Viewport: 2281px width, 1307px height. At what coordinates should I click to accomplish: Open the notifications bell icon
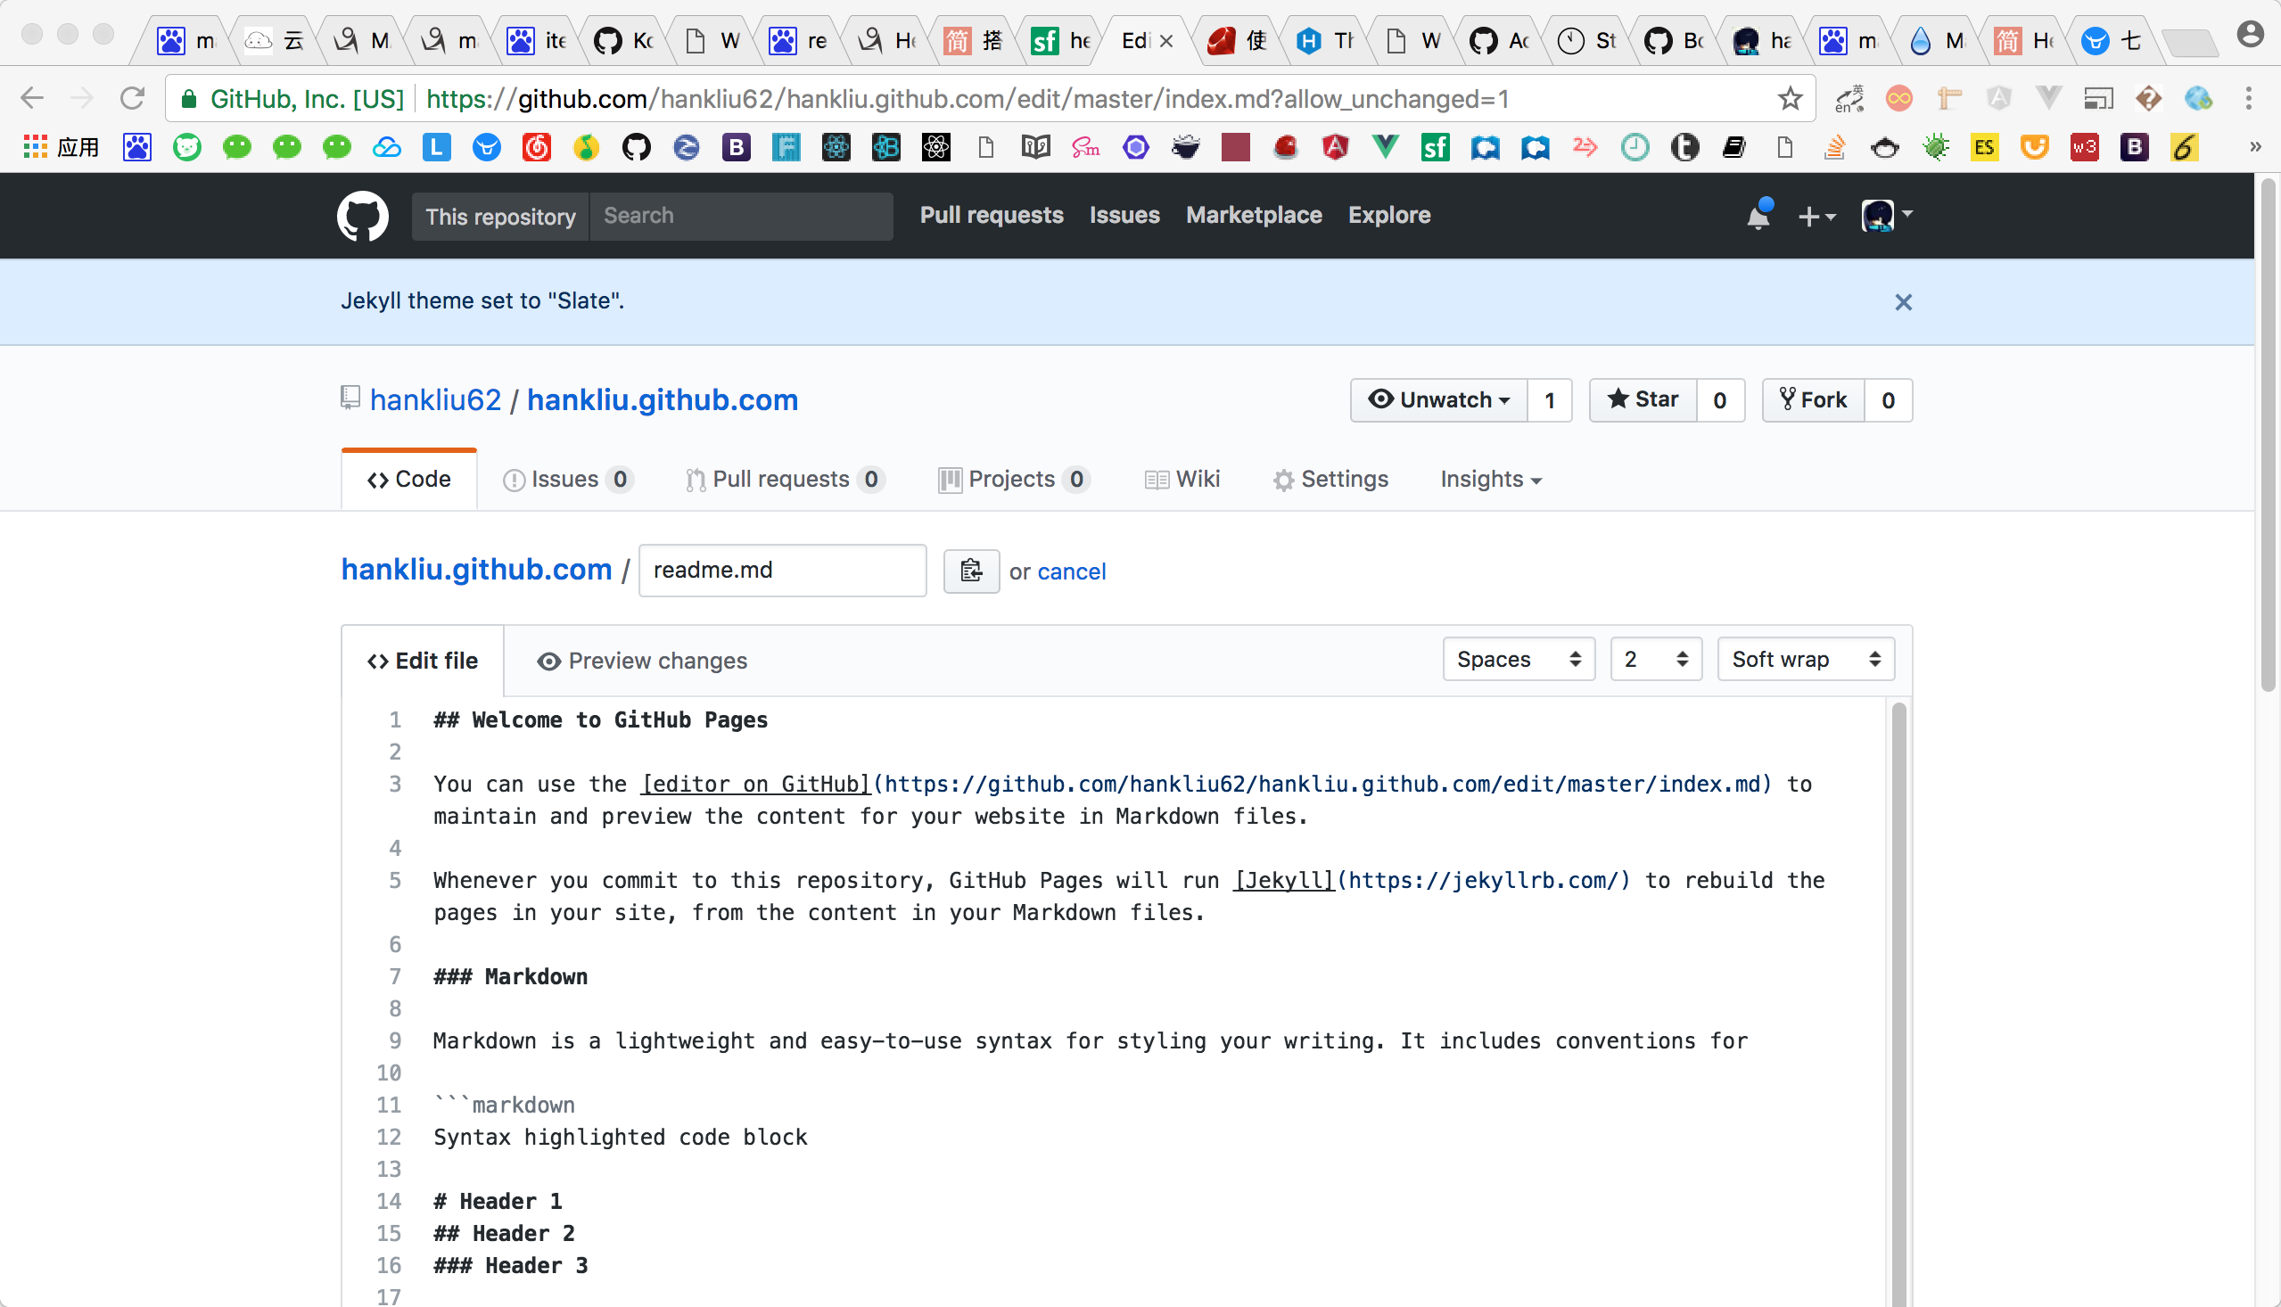[1758, 217]
